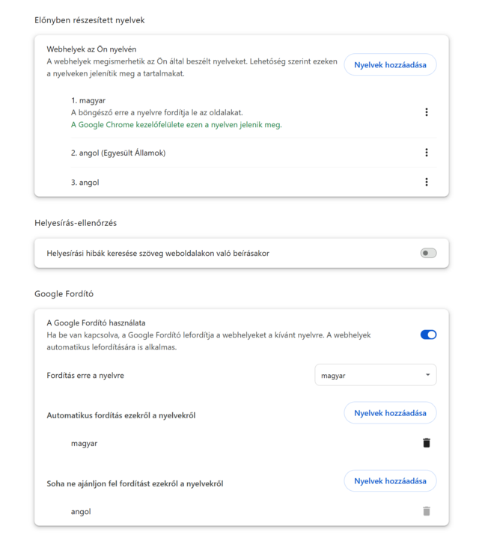The height and width of the screenshot is (550, 479).
Task: Click the Fordítás erre a nyelvre label
Action: click(85, 376)
